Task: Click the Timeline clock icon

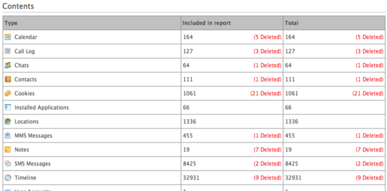Action: point(8,177)
